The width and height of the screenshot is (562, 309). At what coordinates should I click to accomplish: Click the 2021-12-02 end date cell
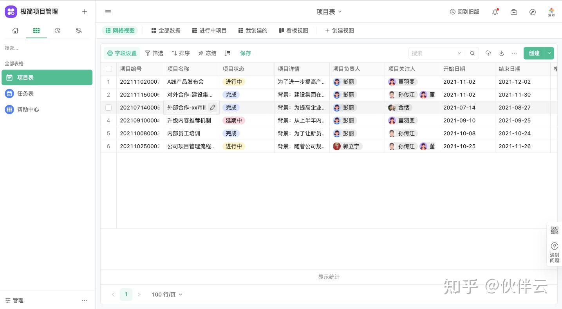pos(523,82)
